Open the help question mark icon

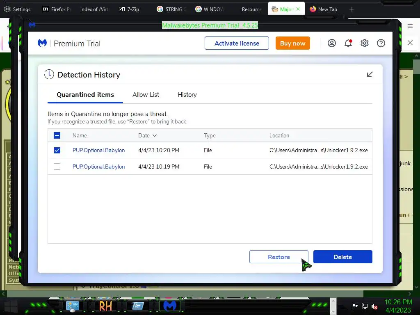tap(381, 43)
